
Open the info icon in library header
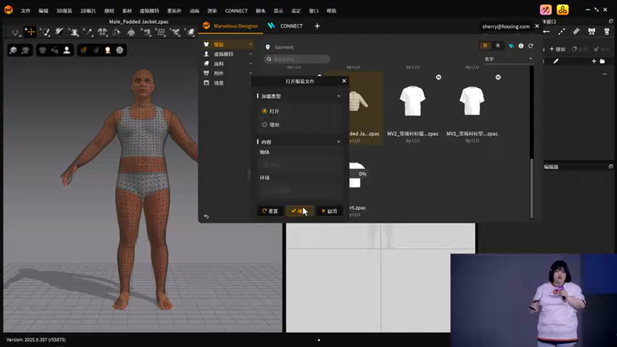click(521, 46)
